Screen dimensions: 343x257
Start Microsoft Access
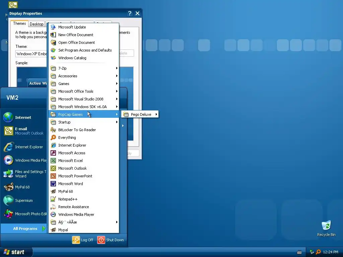[84, 153]
